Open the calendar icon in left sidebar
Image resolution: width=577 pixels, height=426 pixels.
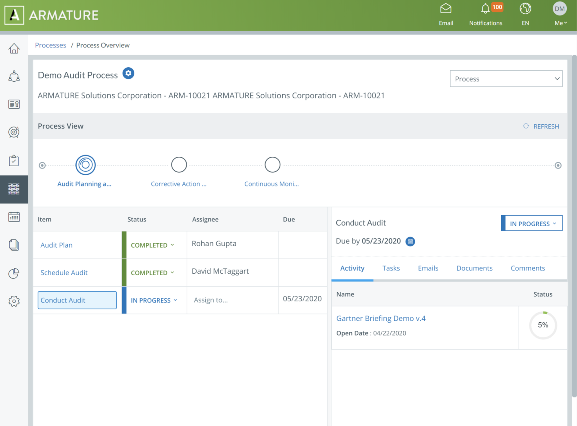(x=14, y=217)
